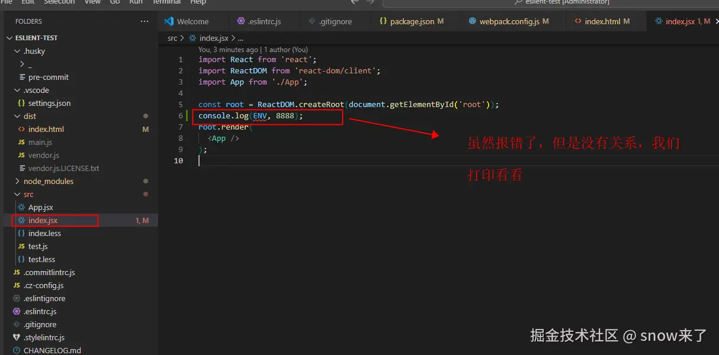This screenshot has height=355, width=719.
Task: Click the stylelint icon beside .stylelintrc.js
Action: pos(17,337)
